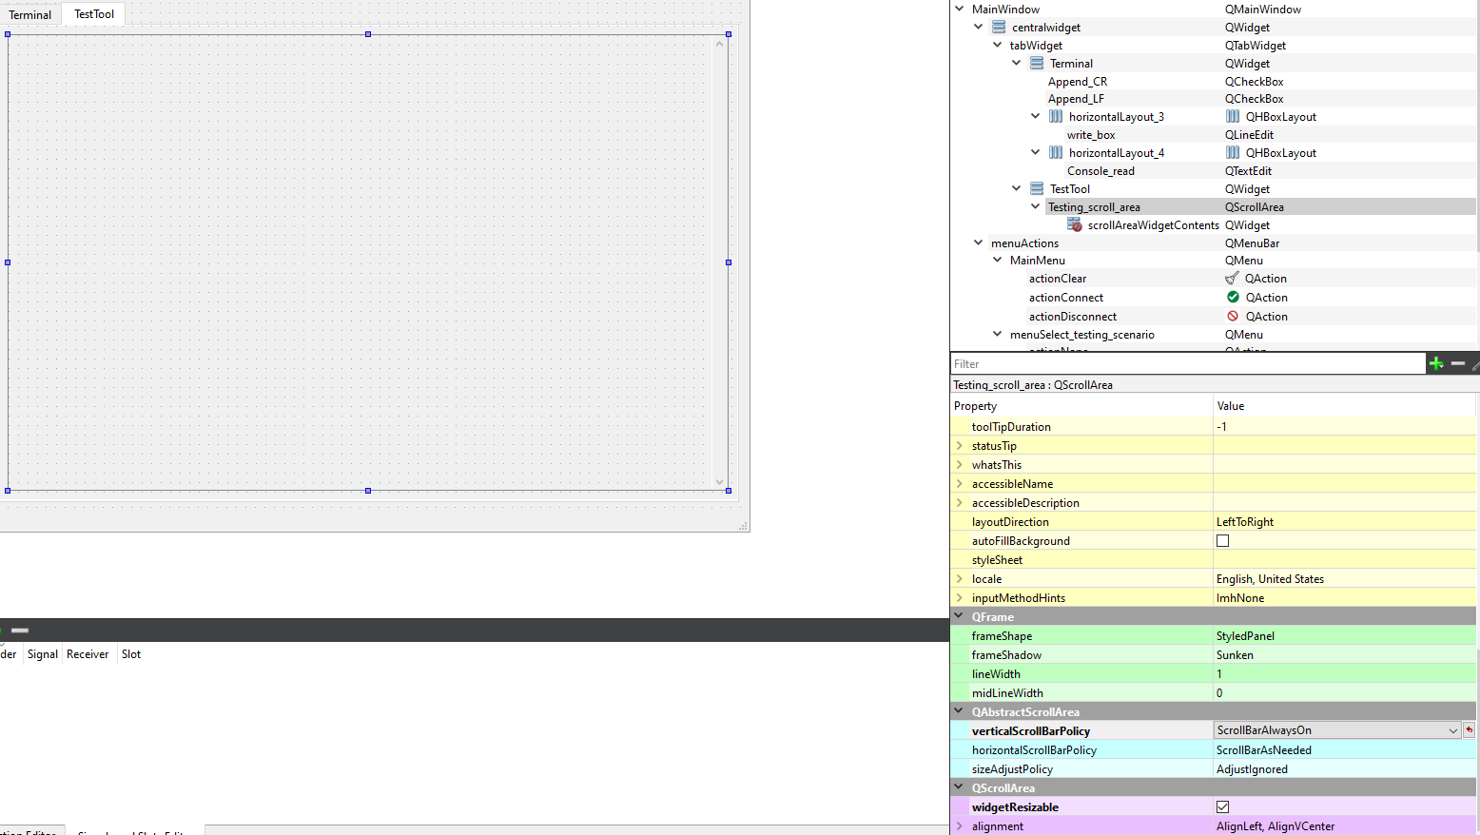Image resolution: width=1480 pixels, height=835 pixels.
Task: Click minus button in signal/slot editor
Action: (x=20, y=631)
